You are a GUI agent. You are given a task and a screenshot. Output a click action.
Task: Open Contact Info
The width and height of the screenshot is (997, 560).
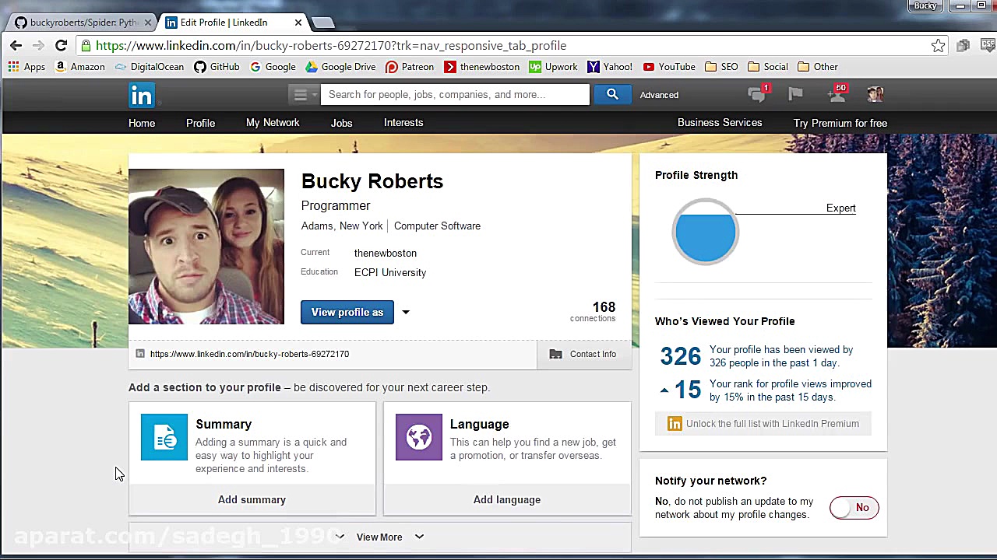(x=583, y=354)
